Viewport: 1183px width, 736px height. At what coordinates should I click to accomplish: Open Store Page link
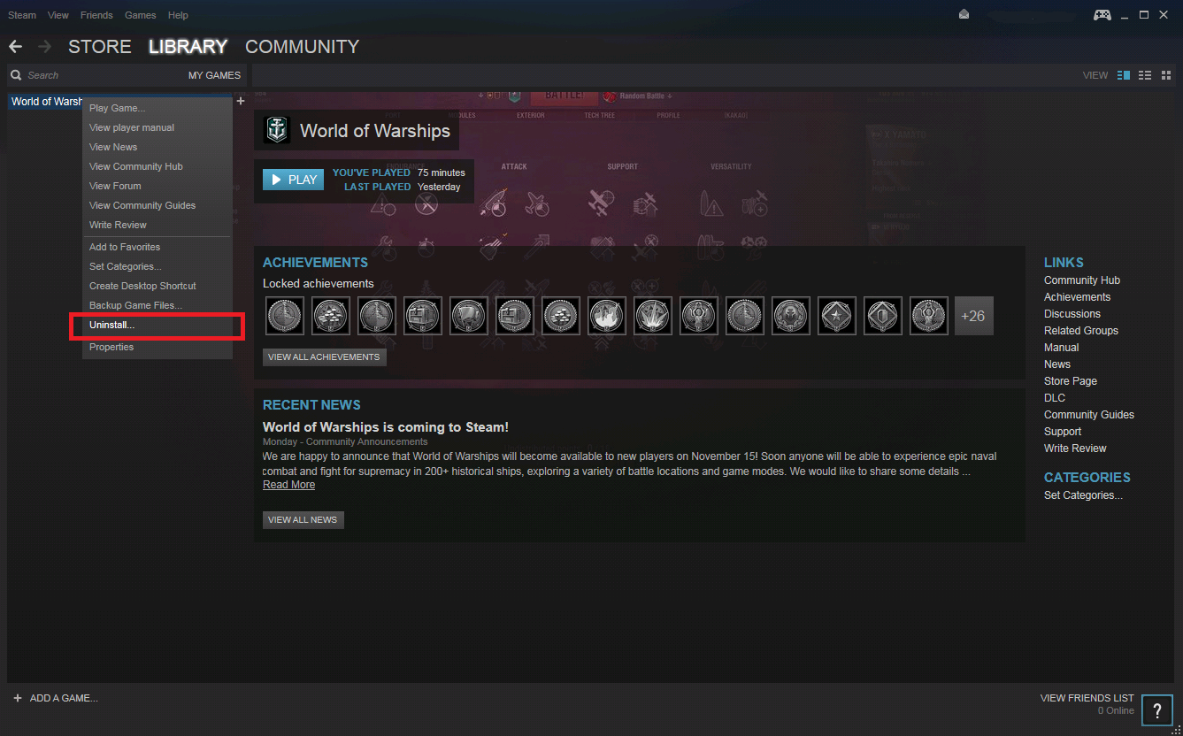(x=1071, y=381)
